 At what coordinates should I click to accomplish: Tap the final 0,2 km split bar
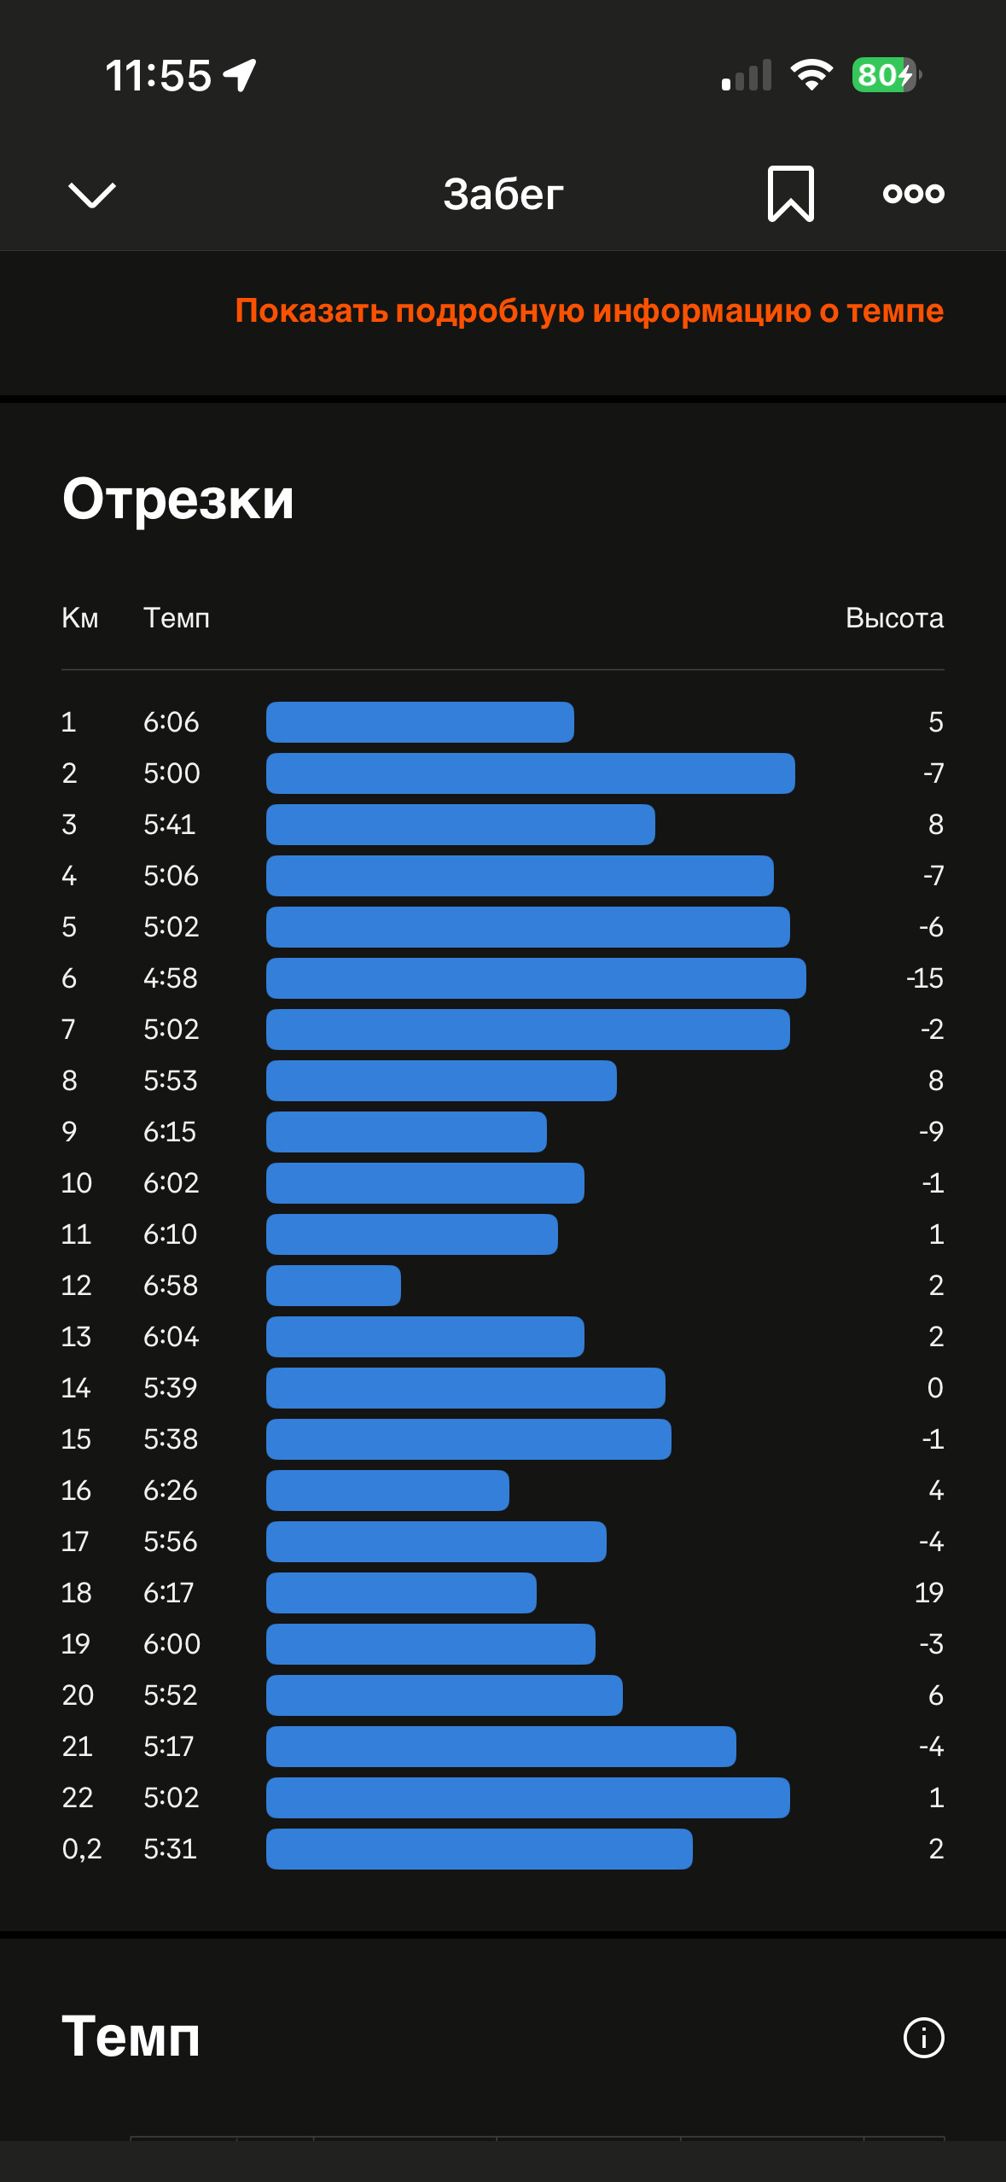480,1849
